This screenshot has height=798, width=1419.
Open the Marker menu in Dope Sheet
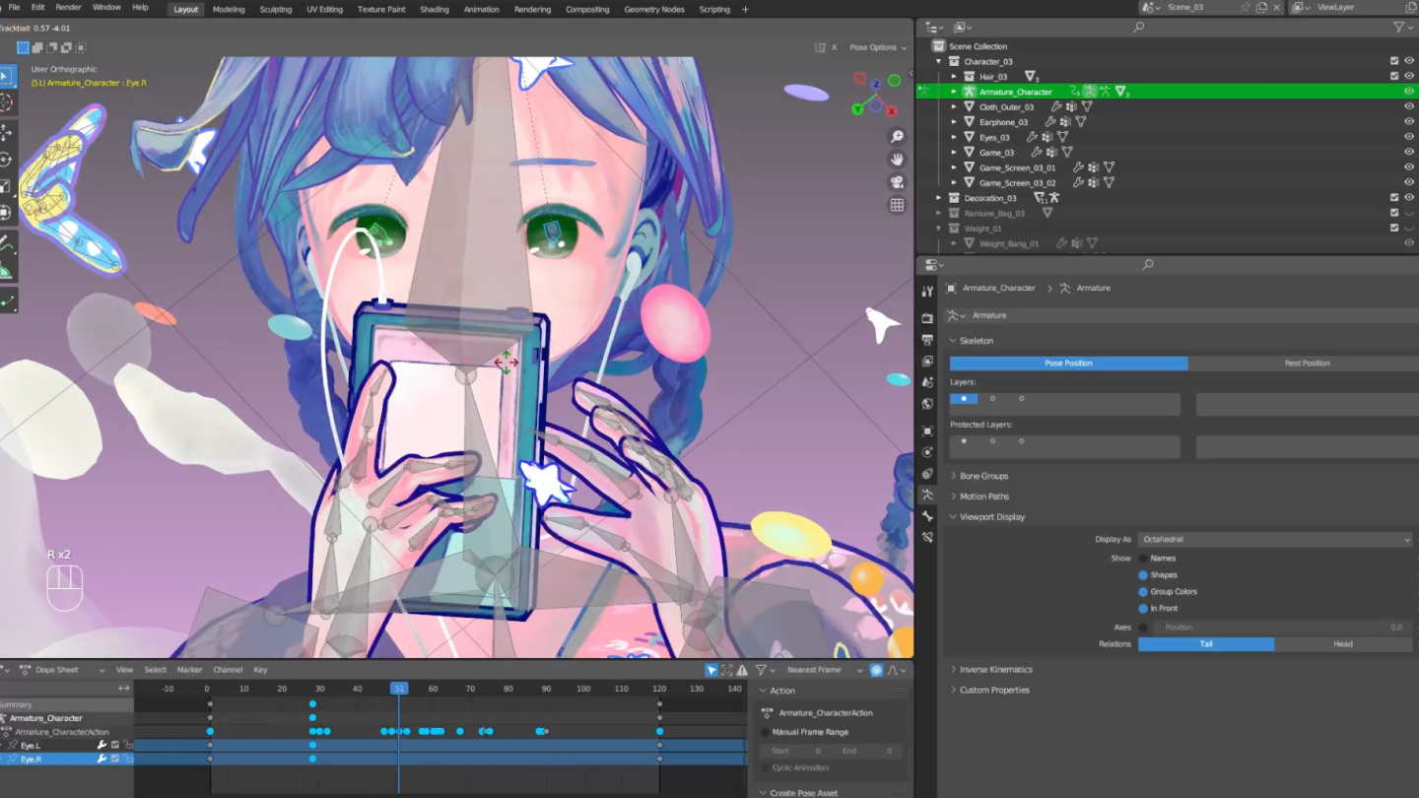coord(189,670)
